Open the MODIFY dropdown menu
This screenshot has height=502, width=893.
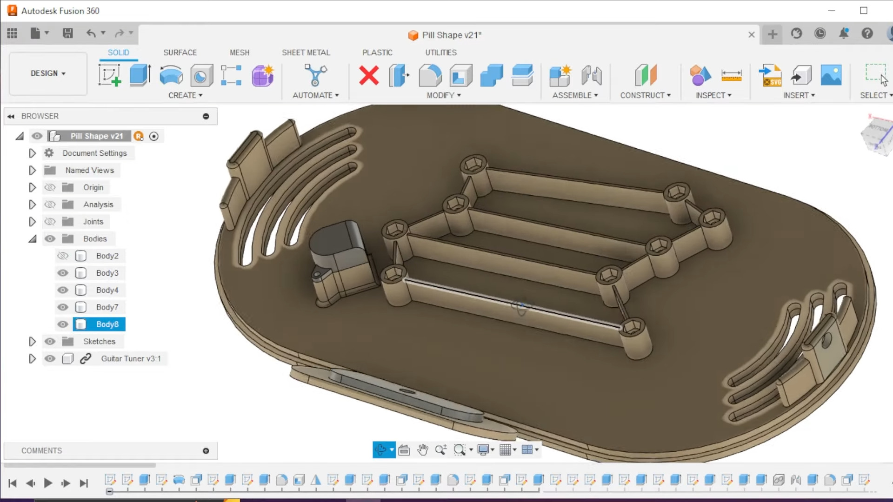(444, 95)
